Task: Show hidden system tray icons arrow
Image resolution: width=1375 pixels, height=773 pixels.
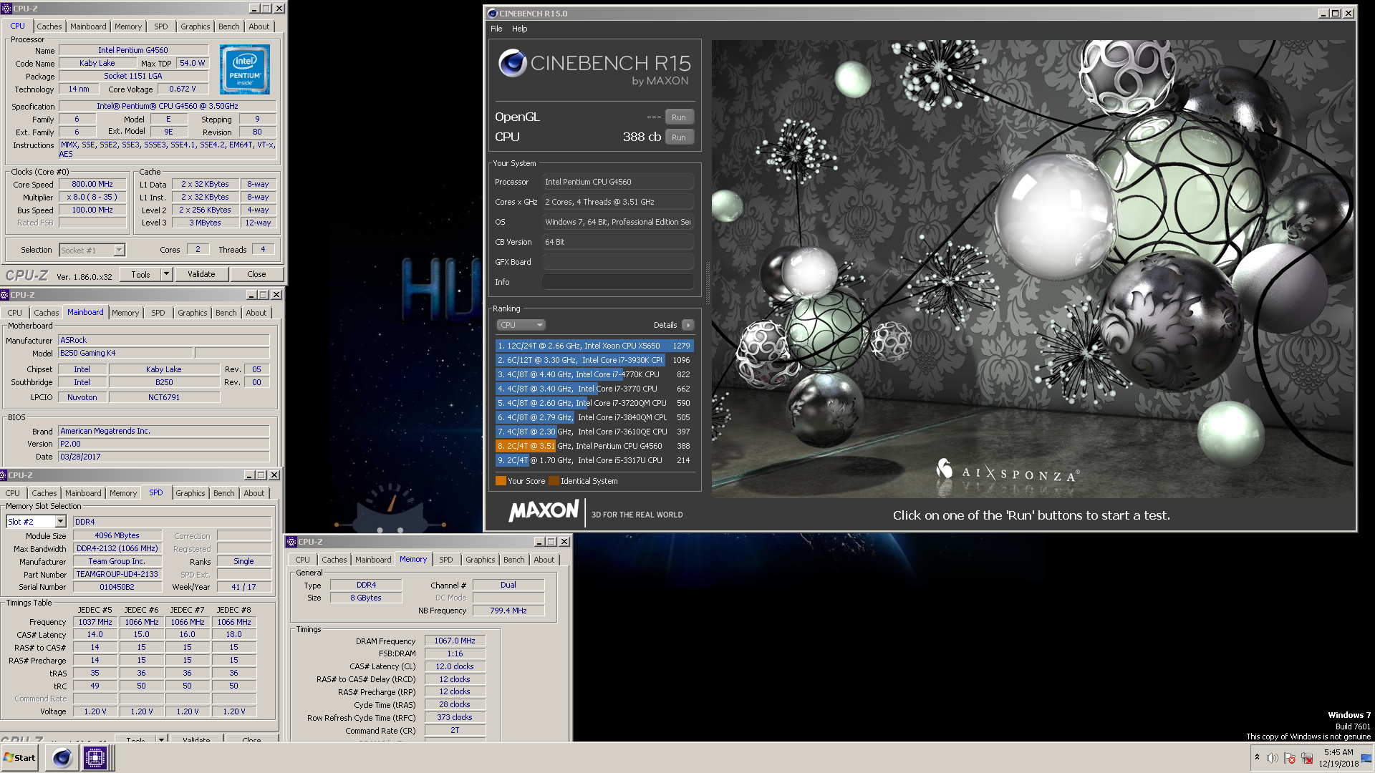Action: click(1257, 757)
